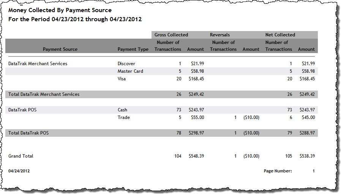Click the Trade reversal amount ($10.00)
This screenshot has width=341, height=194.
[x=251, y=117]
